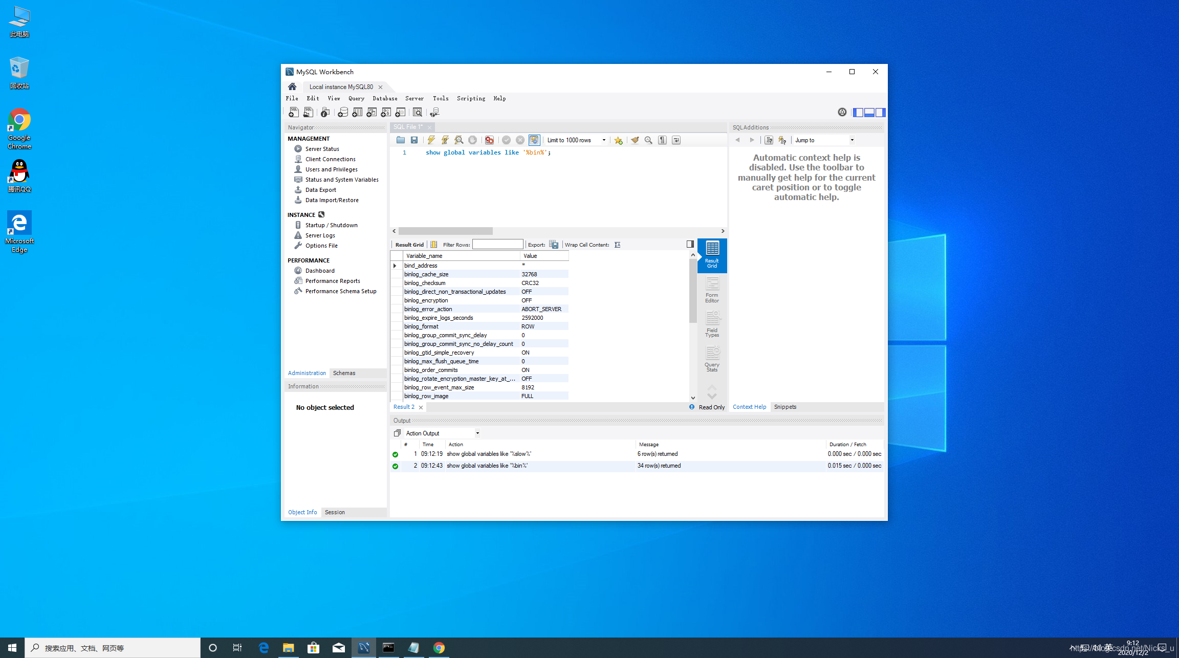
Task: Beautify the query with the broom icon
Action: pos(635,140)
